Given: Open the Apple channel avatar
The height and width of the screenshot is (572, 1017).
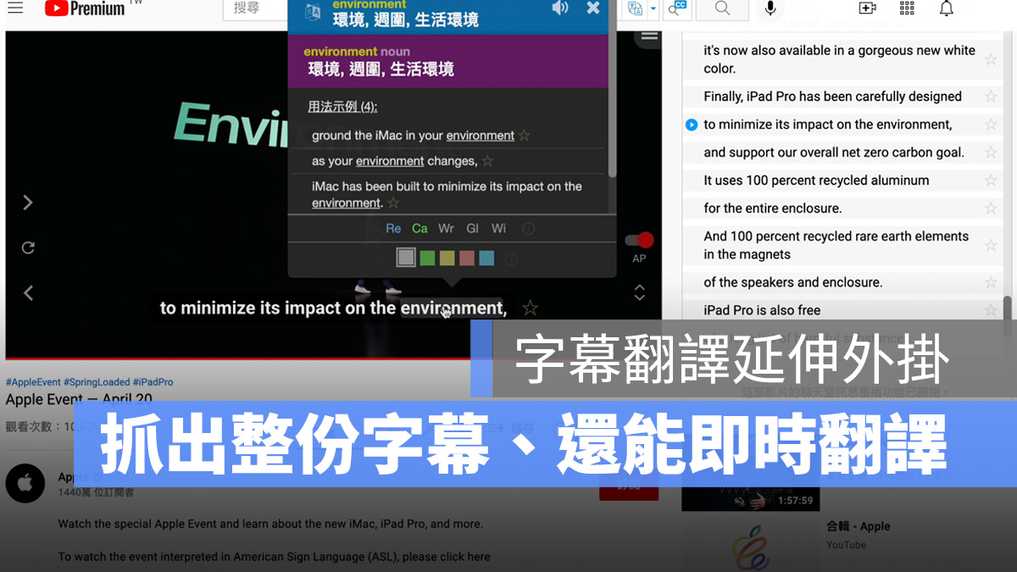Looking at the screenshot, I should pyautogui.click(x=25, y=484).
